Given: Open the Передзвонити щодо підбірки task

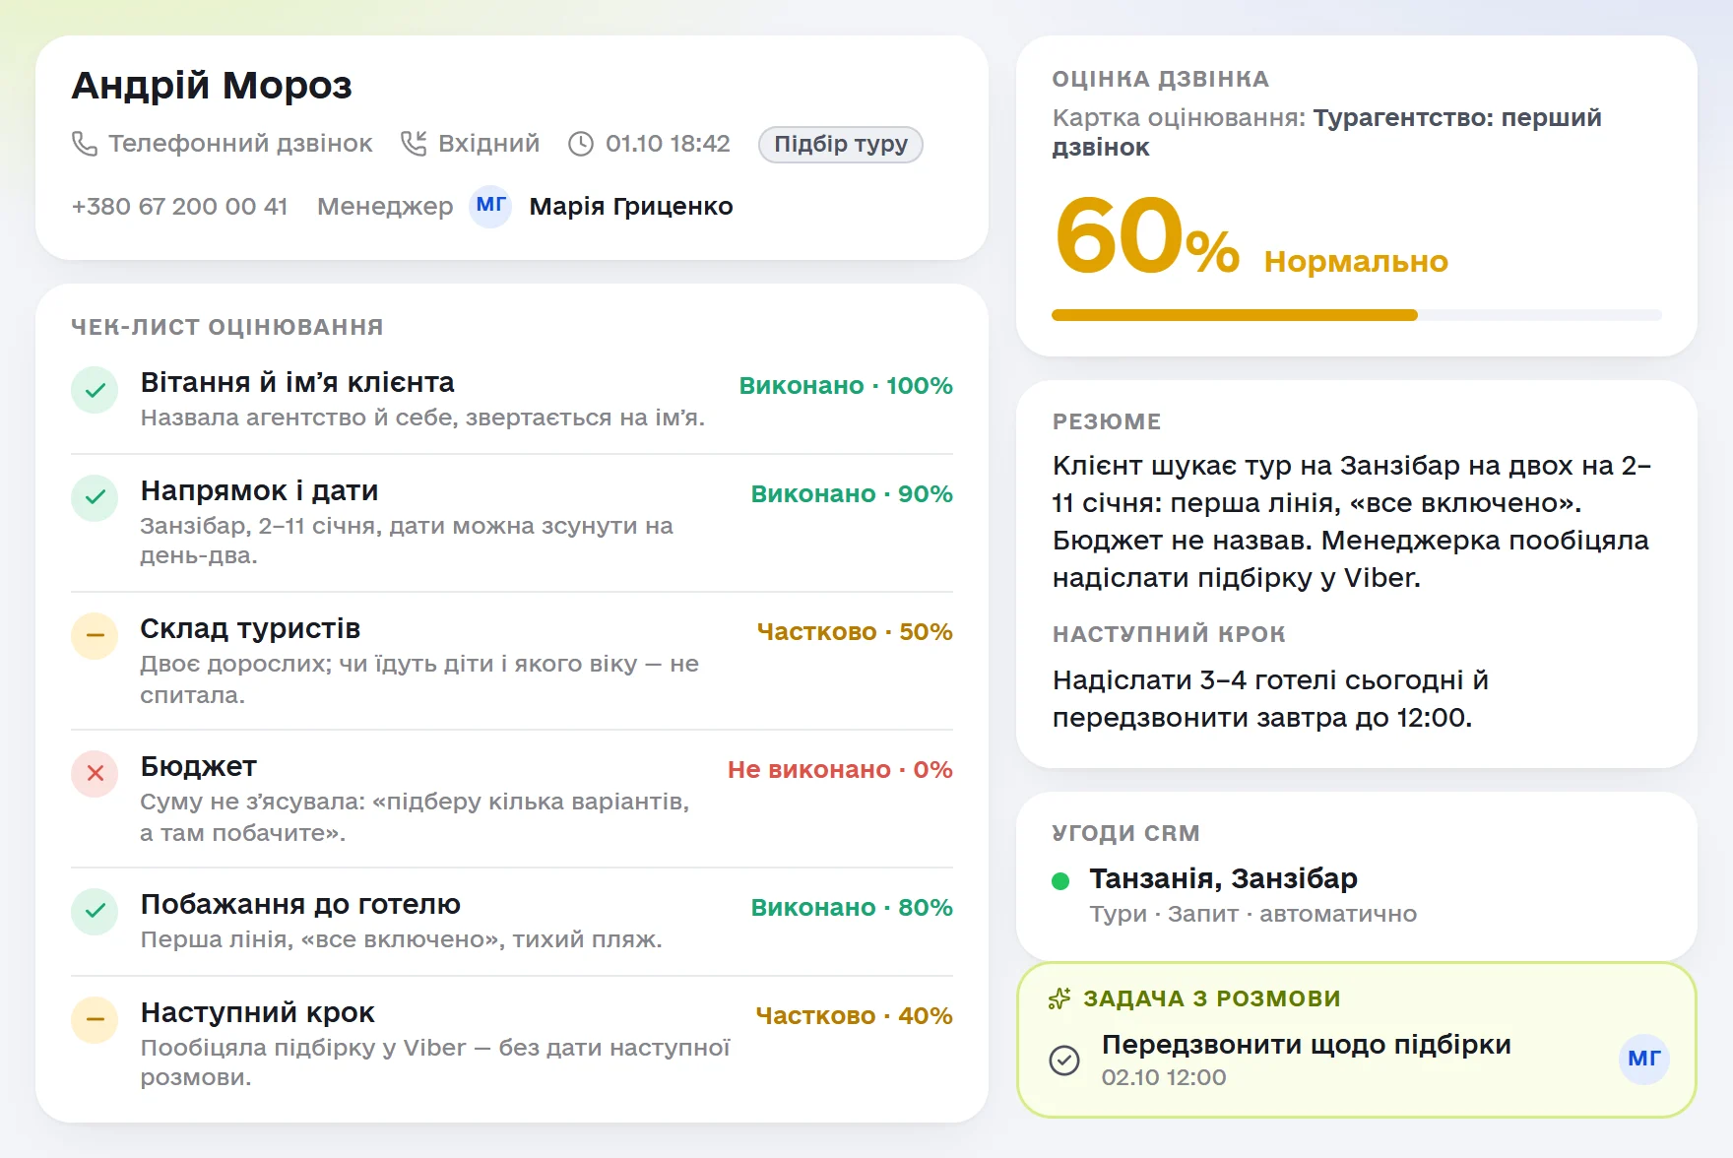Looking at the screenshot, I should (x=1306, y=1044).
